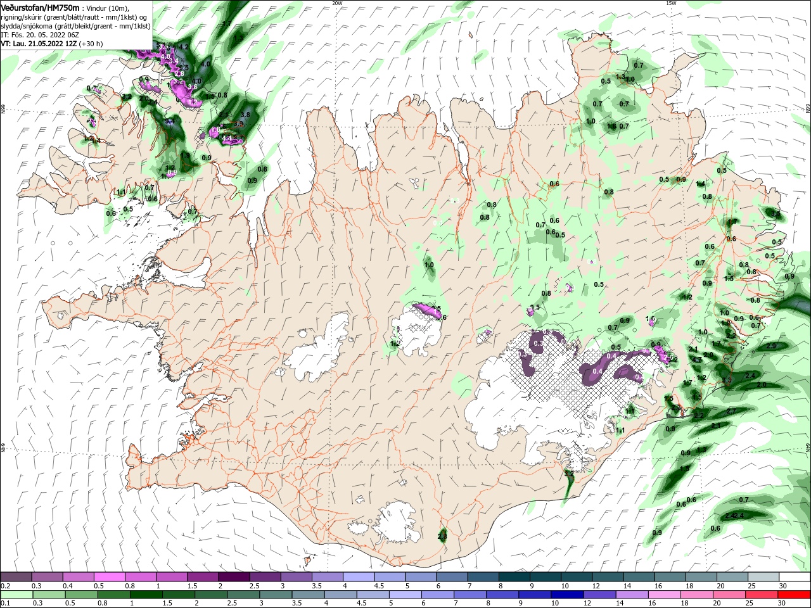Select the pale green rain swatch between 0.1 and 0.3
Screen dimensions: 811x608
tap(16, 595)
